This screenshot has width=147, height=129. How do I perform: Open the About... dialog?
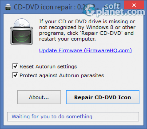click(x=39, y=97)
